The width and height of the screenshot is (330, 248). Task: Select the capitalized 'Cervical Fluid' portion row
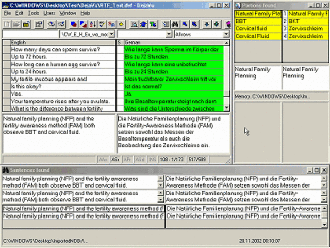pyautogui.click(x=258, y=36)
